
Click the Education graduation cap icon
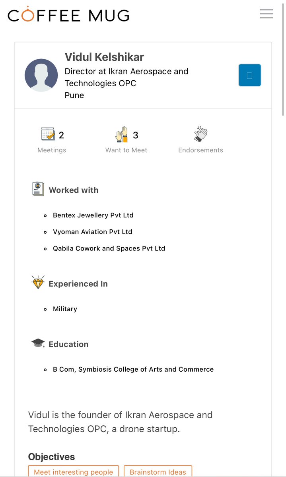tap(38, 343)
